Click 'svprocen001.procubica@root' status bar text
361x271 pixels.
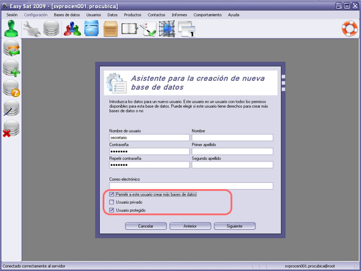pyautogui.click(x=310, y=266)
